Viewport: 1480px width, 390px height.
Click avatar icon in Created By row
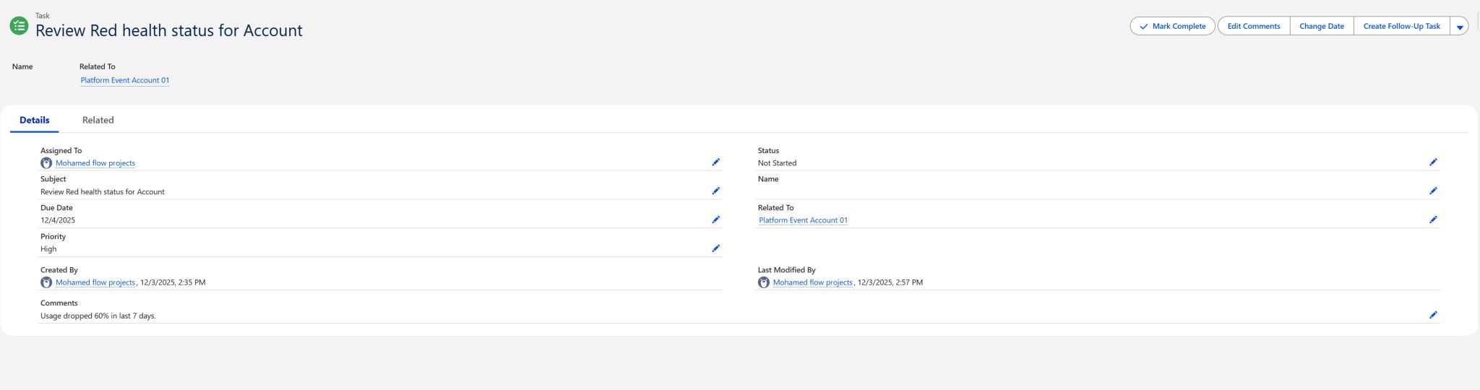(46, 282)
